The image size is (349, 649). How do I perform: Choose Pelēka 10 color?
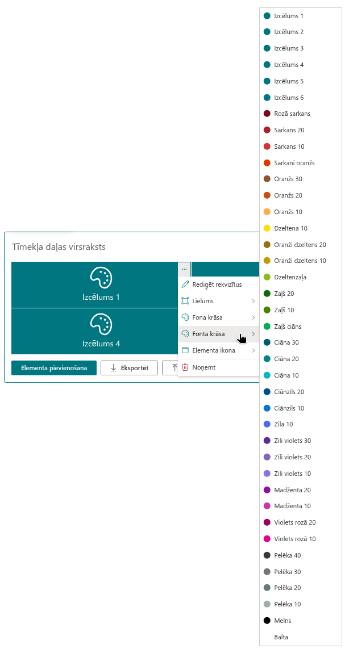point(301,604)
